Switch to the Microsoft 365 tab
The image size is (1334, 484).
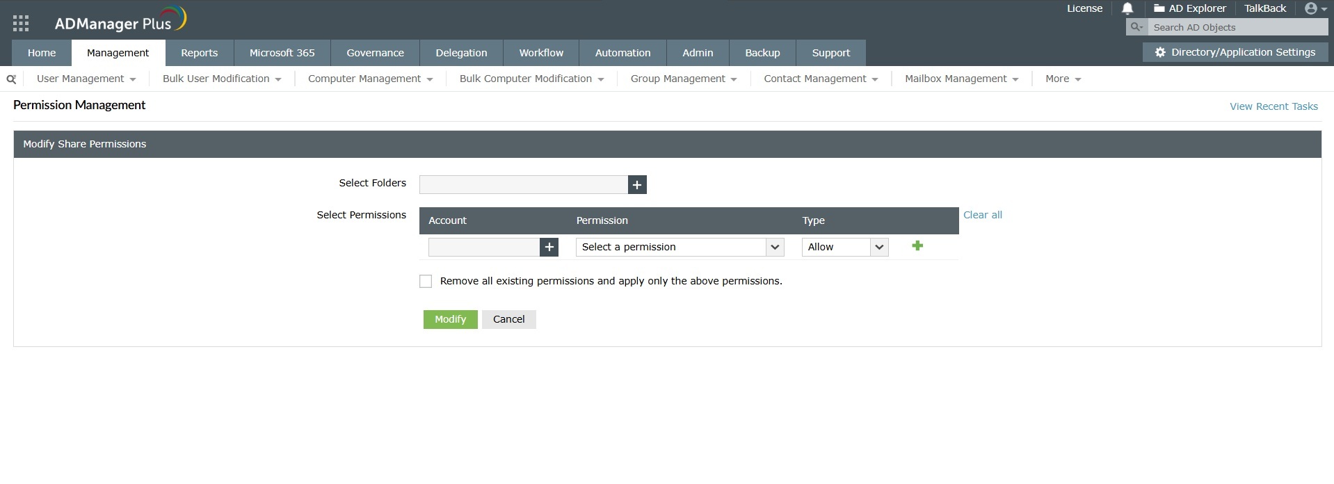click(x=282, y=53)
